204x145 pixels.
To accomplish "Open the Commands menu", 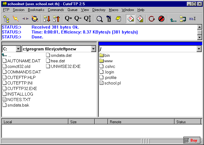I will (x=56, y=10).
